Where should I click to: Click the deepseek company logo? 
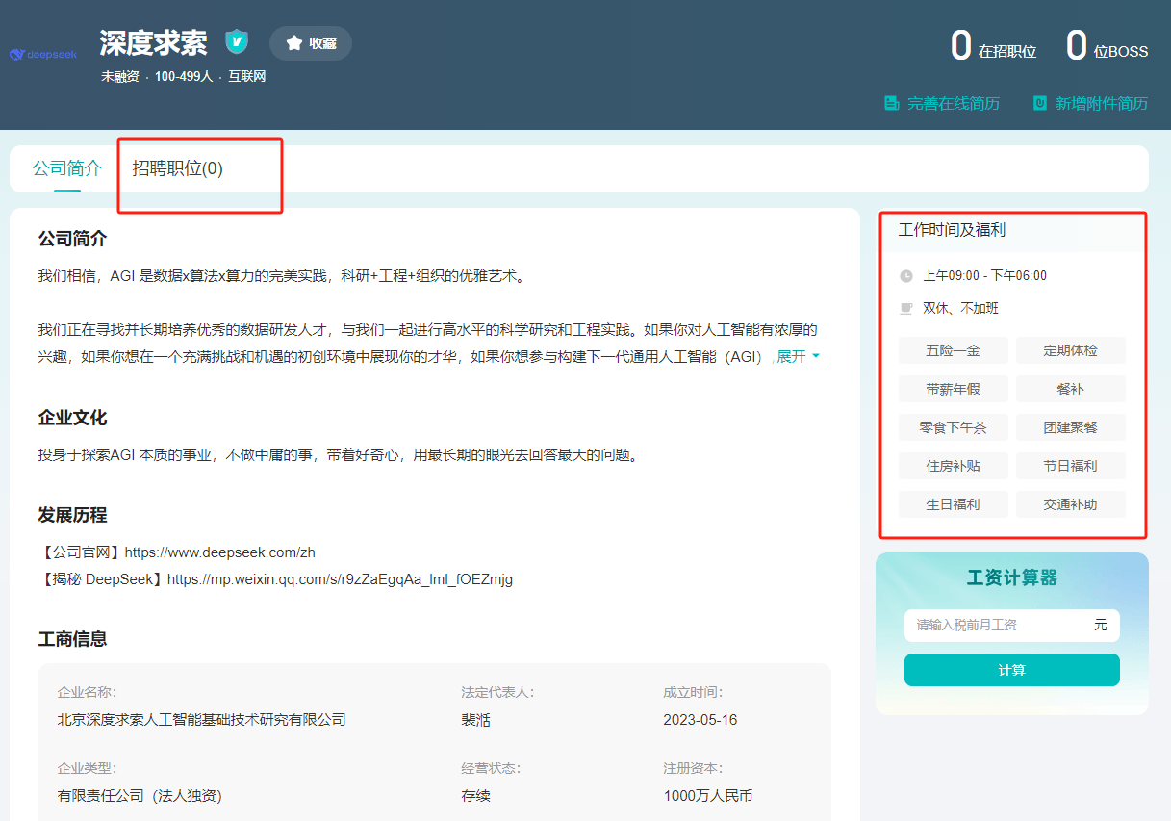(x=42, y=55)
